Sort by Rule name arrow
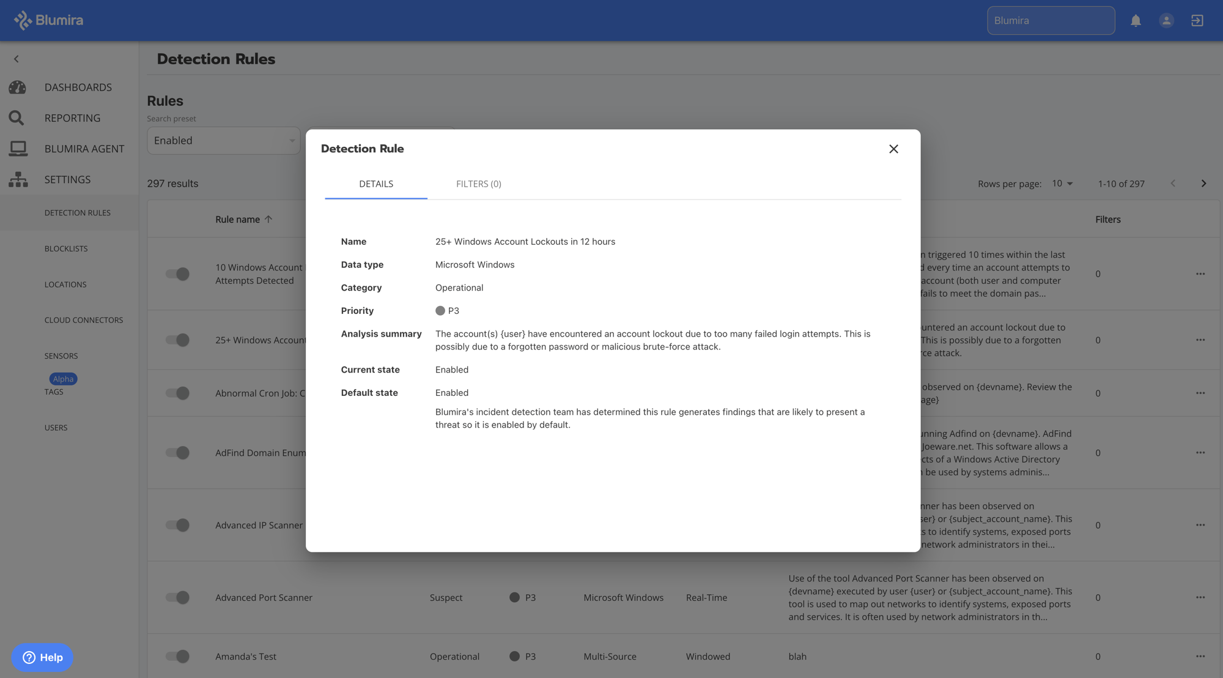1223x678 pixels. pos(268,219)
